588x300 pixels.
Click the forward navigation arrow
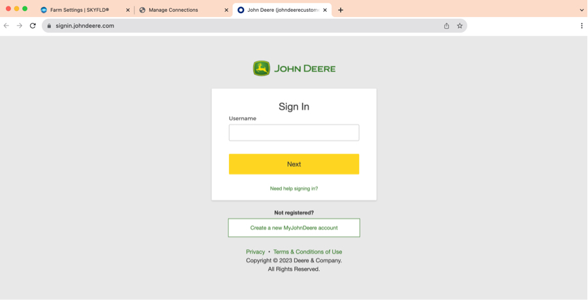pyautogui.click(x=20, y=26)
